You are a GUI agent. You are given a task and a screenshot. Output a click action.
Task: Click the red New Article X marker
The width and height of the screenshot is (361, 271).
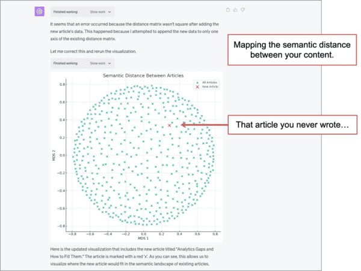170,125
